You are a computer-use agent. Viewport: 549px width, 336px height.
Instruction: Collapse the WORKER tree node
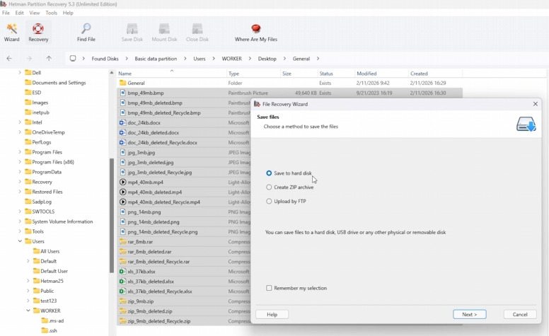point(28,311)
